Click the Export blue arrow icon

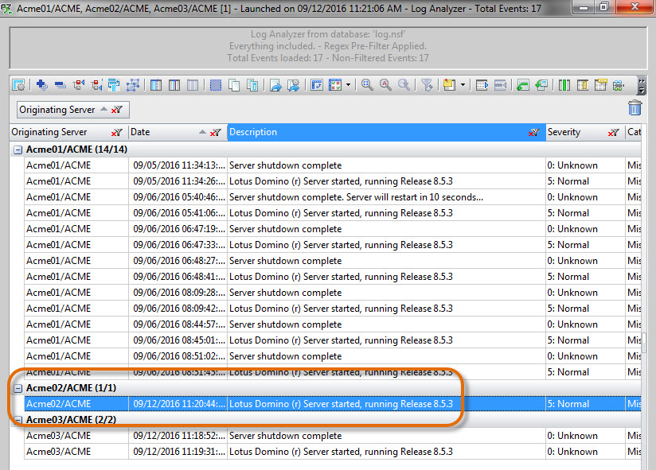(x=275, y=85)
